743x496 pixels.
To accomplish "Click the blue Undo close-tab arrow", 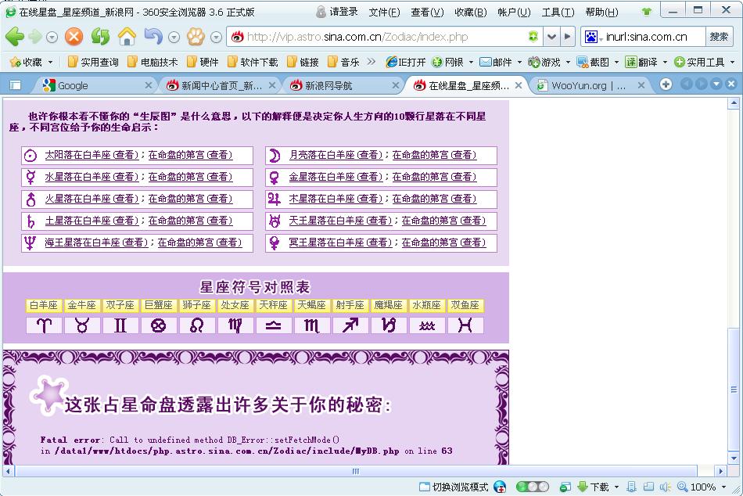I will tap(153, 37).
